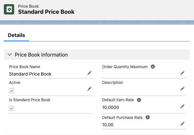Toggle the Is Standard Price Book checkbox
Screen dimensions: 194x135
click(x=12, y=108)
